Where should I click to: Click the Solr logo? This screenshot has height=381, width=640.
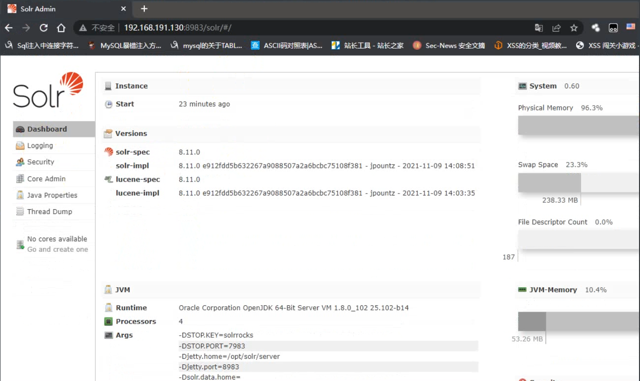click(48, 90)
